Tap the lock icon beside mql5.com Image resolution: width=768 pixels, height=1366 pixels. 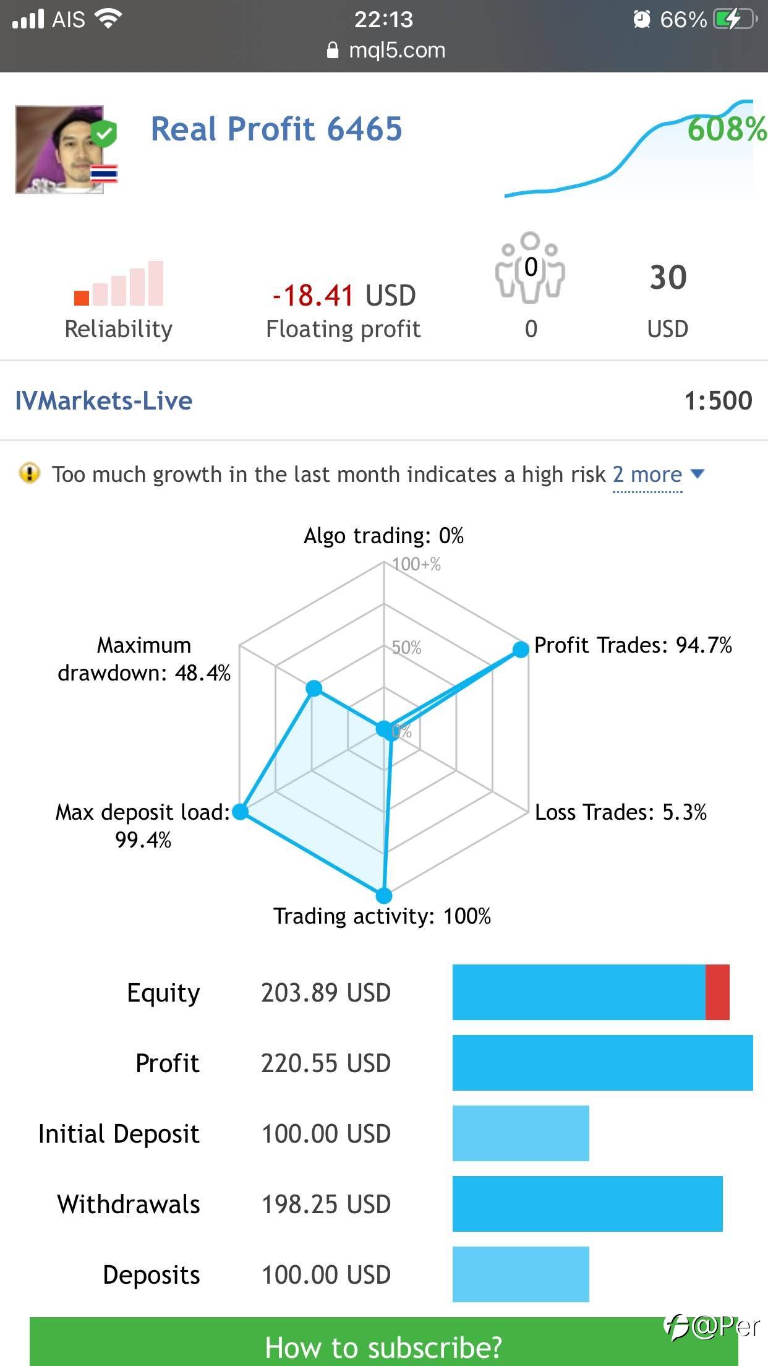coord(333,50)
